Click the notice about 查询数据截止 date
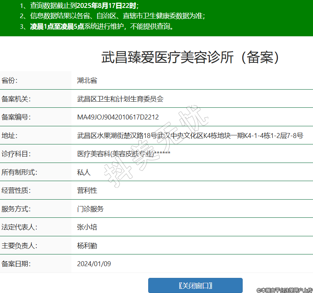This screenshot has height=293, width=313. coord(79,6)
